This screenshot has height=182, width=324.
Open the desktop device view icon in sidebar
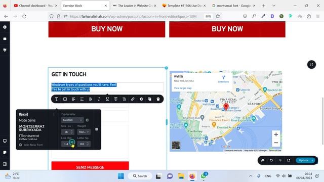[x=5, y=141]
